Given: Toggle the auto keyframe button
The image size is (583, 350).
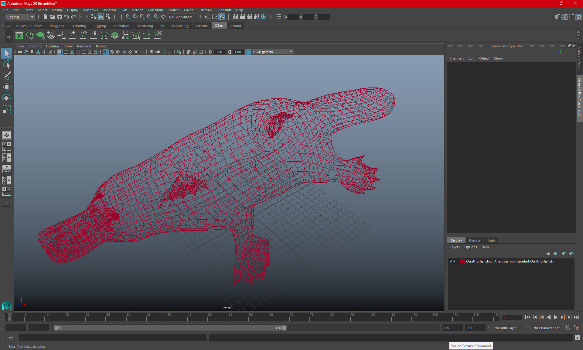Looking at the screenshot, I should pos(568,328).
